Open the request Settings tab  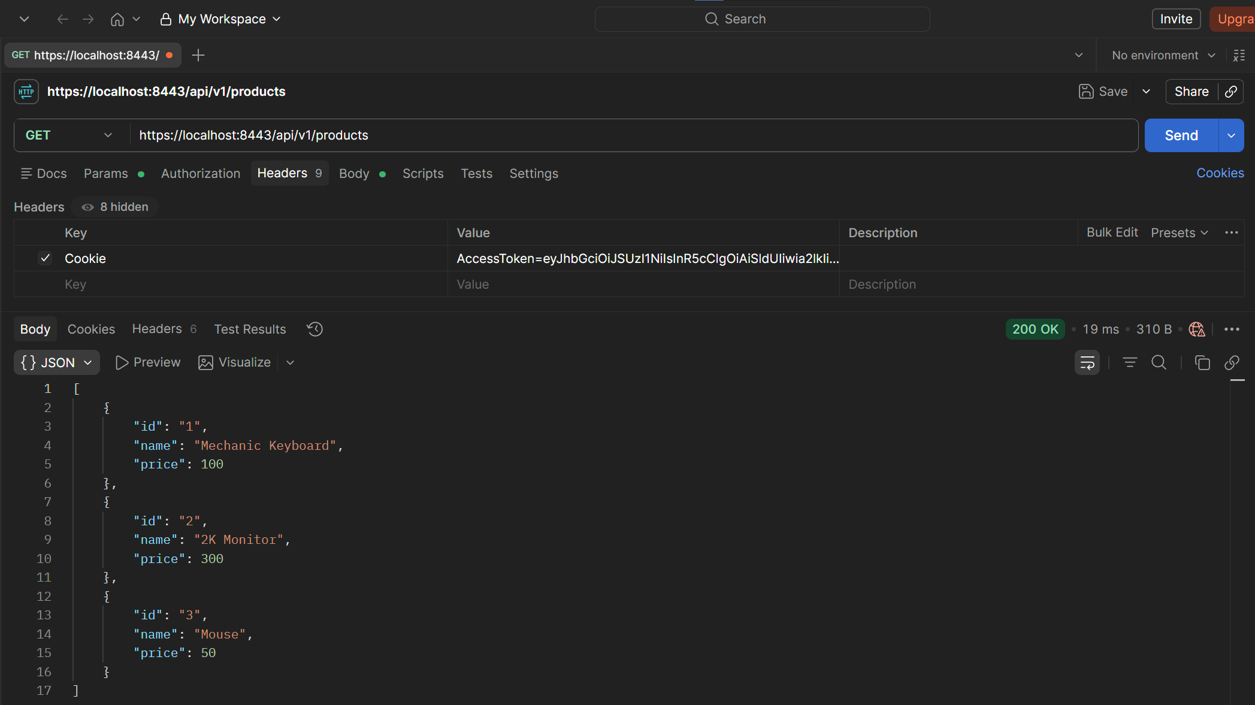tap(534, 174)
